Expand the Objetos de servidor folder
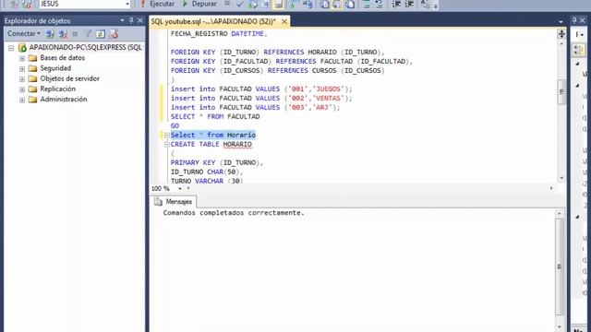Viewport: 591px width, 332px height. pos(22,79)
